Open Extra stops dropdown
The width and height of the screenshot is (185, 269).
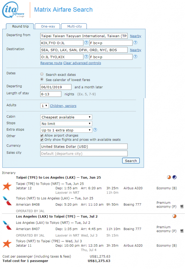66,130
